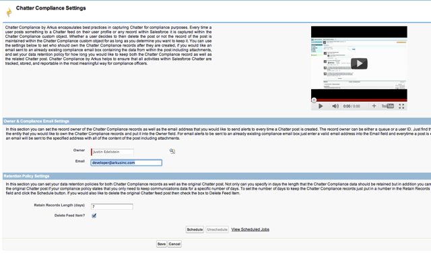Click the plus icon in video controls
Screen dimensions: 431x255
[x=374, y=106]
